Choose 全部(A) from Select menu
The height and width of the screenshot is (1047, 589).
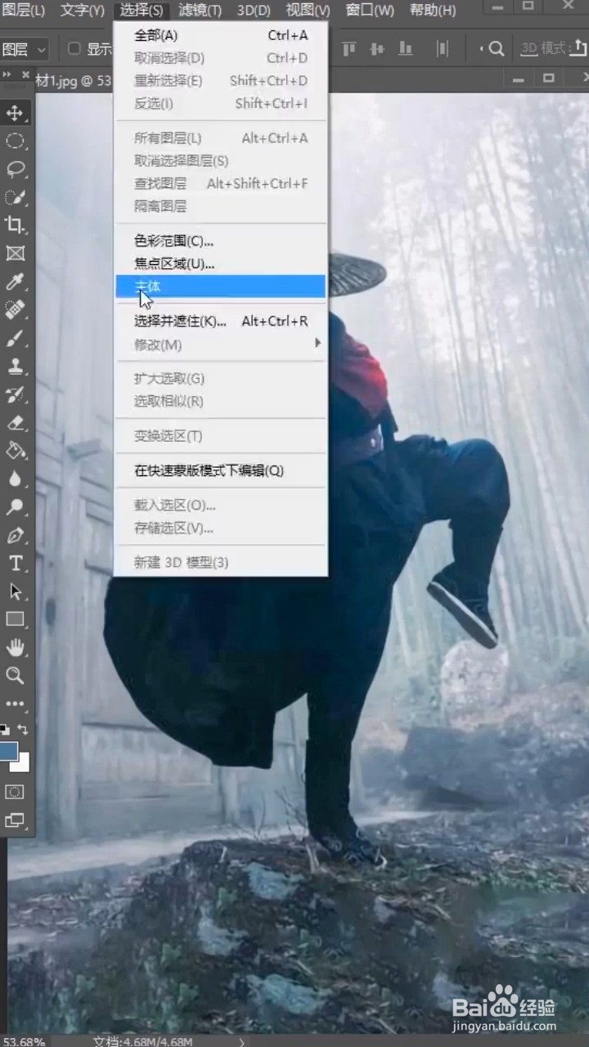220,35
